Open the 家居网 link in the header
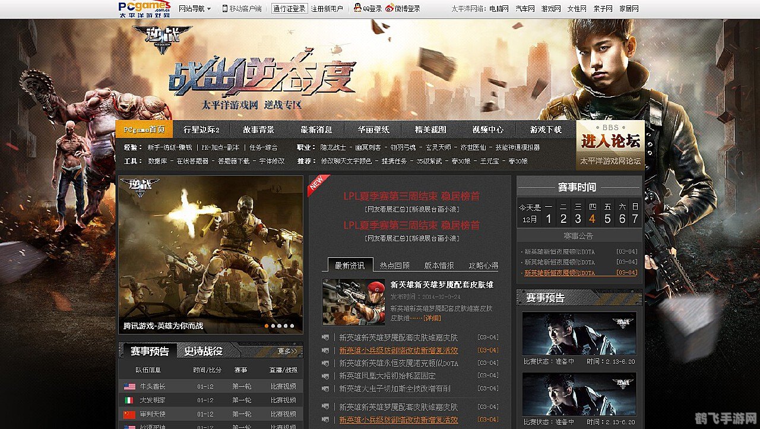The image size is (760, 429). point(629,8)
